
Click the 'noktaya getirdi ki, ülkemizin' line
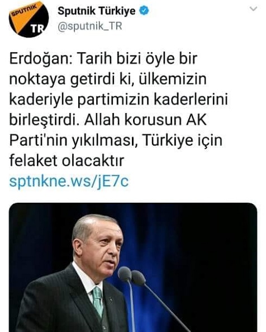coord(108,80)
